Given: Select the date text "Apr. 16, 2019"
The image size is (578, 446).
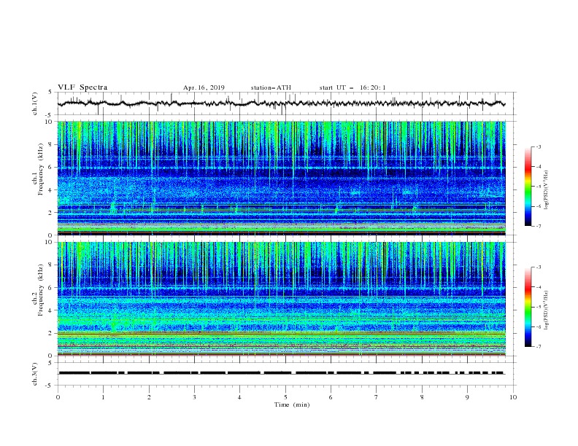Looking at the screenshot, I should [x=204, y=87].
